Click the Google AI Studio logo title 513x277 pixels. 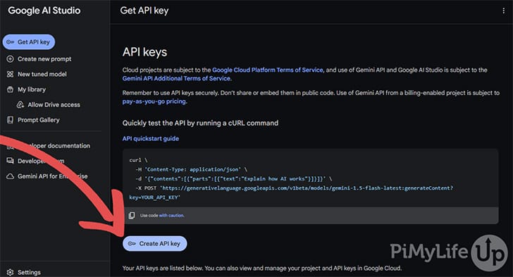click(44, 11)
